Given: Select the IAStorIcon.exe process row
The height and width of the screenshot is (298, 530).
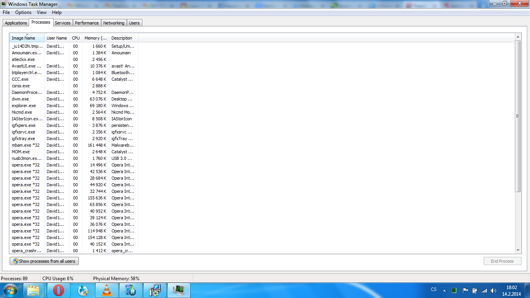Looking at the screenshot, I should coord(74,119).
